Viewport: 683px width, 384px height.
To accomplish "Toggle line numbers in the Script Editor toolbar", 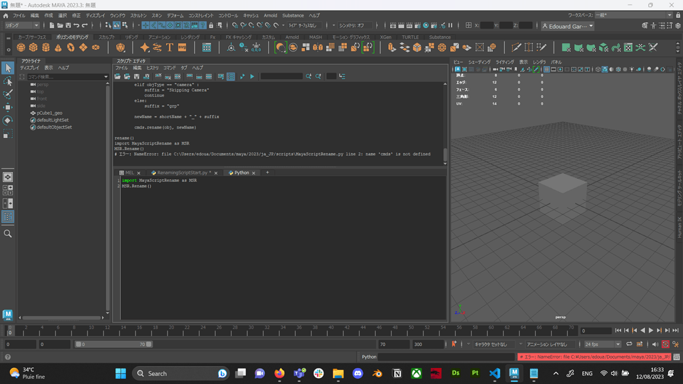I will tap(230, 76).
